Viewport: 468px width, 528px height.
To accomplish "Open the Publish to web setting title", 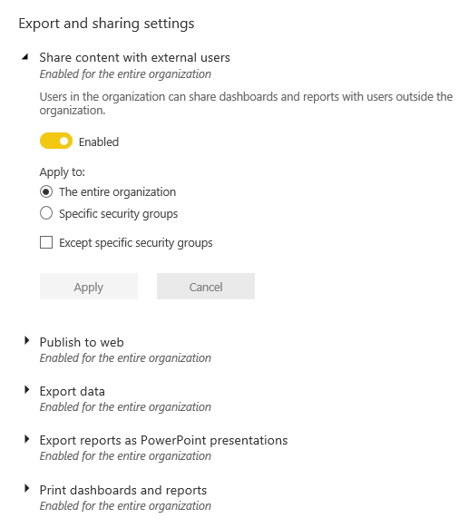I will click(82, 342).
